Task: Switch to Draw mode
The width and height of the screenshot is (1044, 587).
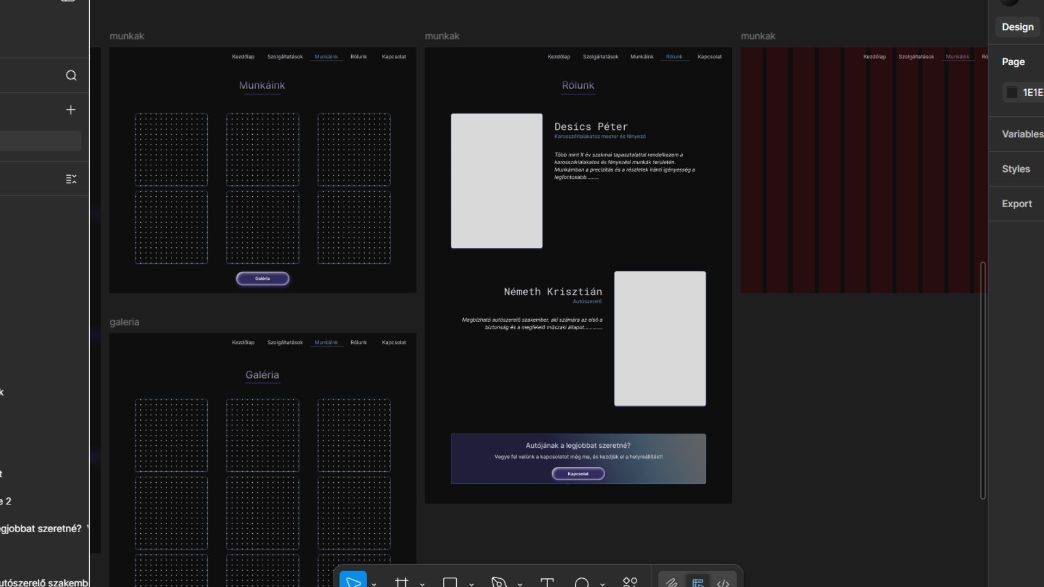Action: 672,583
